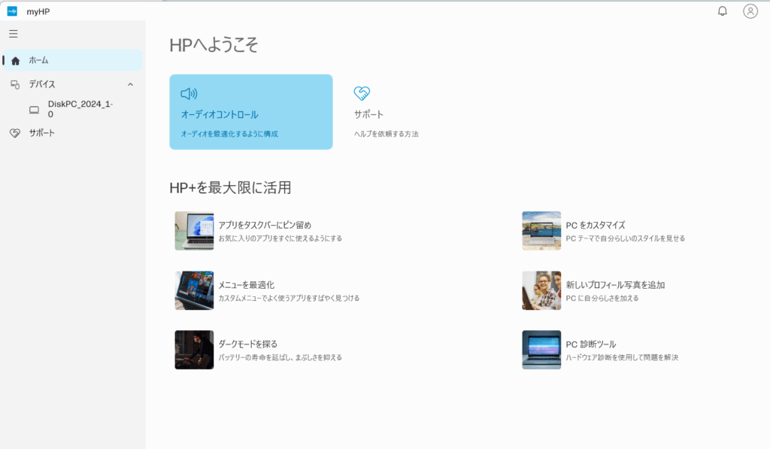Image resolution: width=770 pixels, height=449 pixels.
Task: Click ダークモードを探る link
Action: tap(248, 344)
